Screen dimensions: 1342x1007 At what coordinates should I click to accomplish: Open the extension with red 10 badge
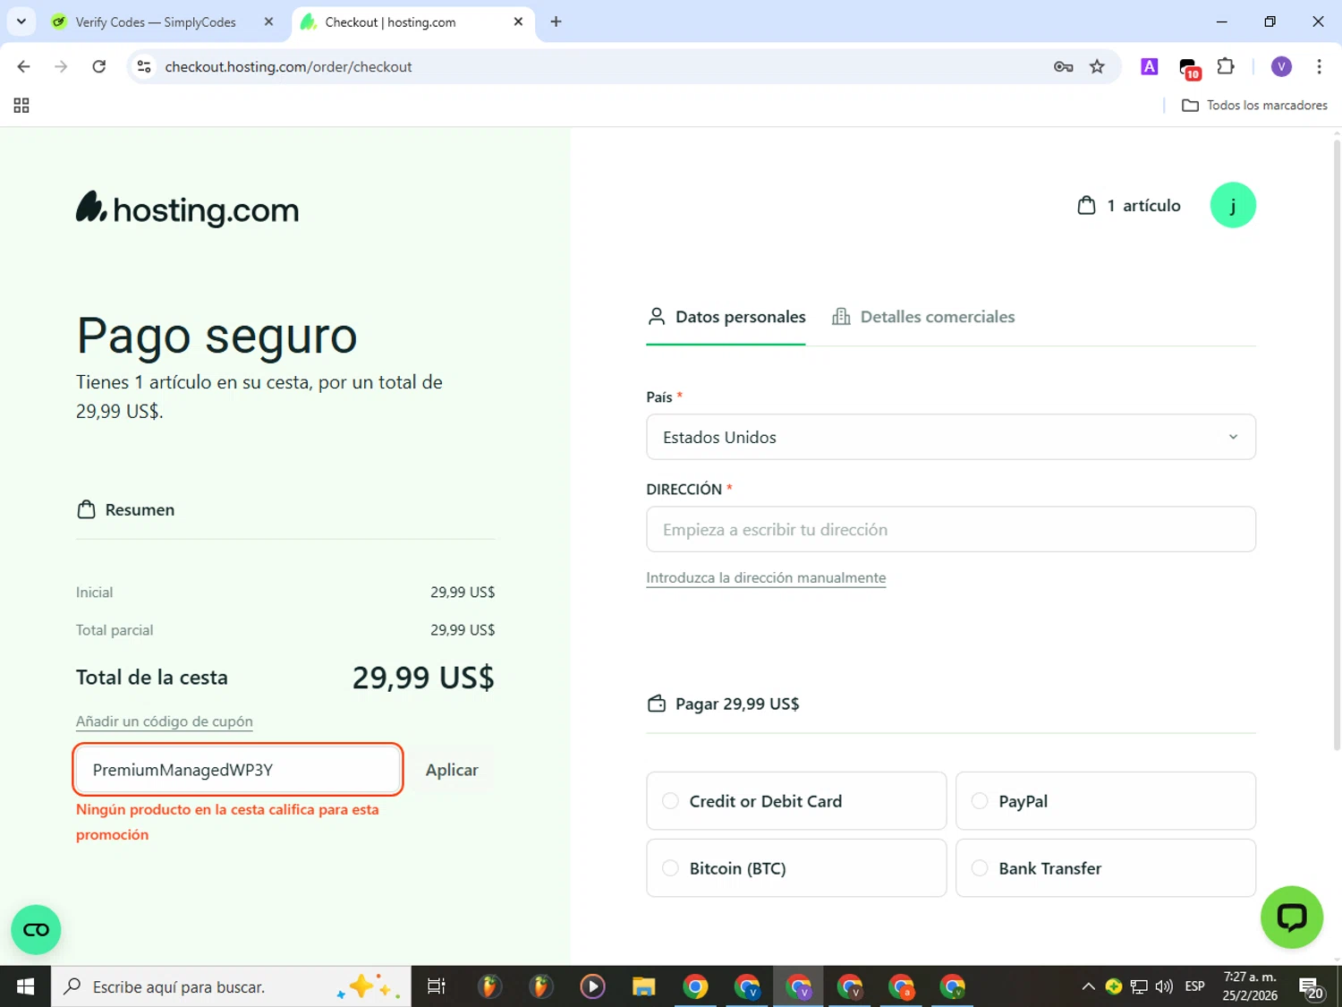pos(1189,68)
